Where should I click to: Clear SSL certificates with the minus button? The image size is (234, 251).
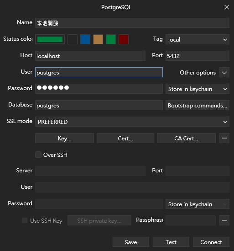pyautogui.click(x=224, y=138)
